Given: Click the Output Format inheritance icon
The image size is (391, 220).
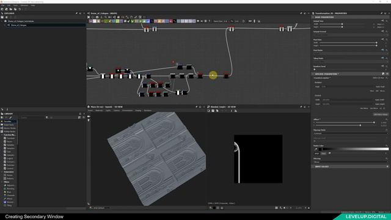Looking at the screenshot, I should [383, 31].
